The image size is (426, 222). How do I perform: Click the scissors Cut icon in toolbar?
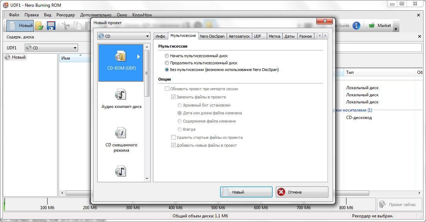tap(65, 26)
